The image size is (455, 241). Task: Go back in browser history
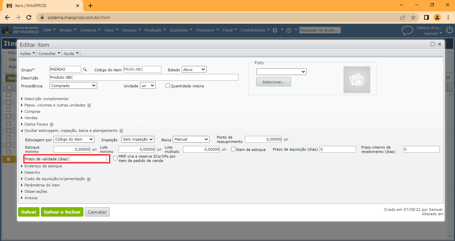7,17
